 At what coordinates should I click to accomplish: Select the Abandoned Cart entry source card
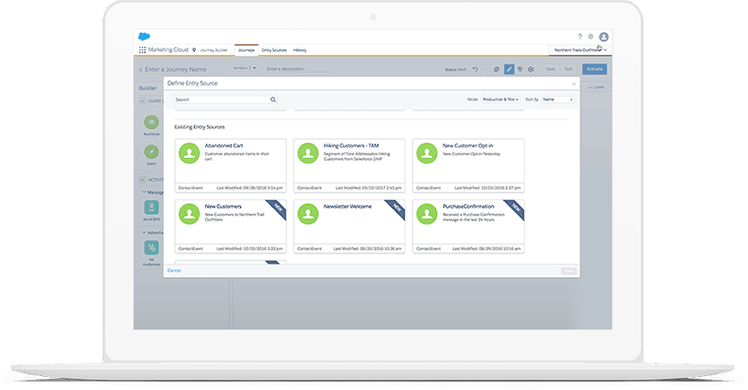tap(230, 166)
